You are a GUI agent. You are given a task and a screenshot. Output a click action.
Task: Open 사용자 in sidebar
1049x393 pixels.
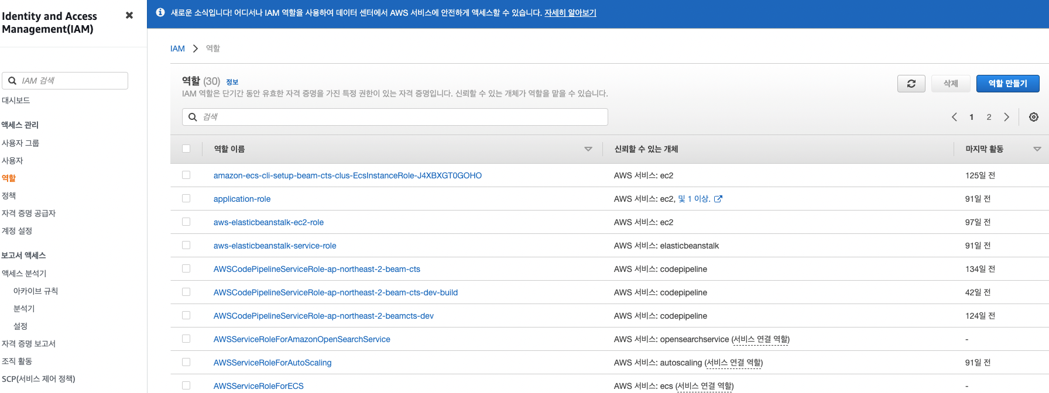coord(12,161)
